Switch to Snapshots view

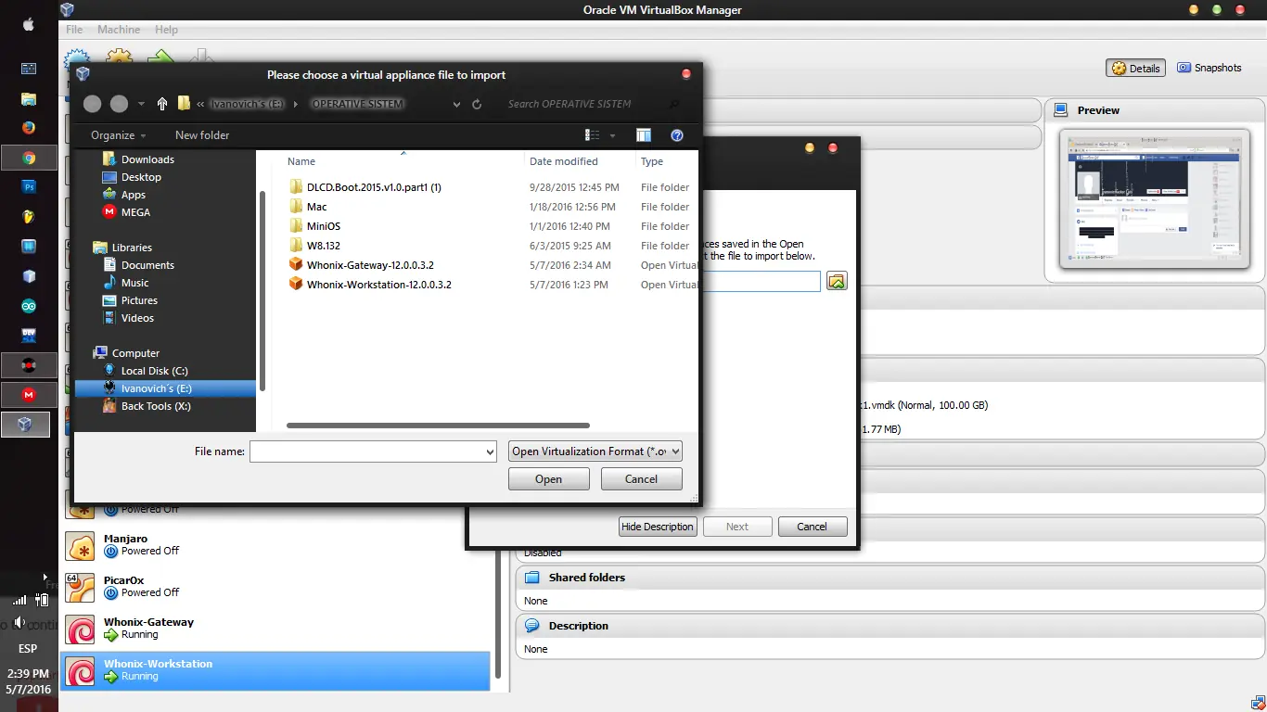(1209, 68)
